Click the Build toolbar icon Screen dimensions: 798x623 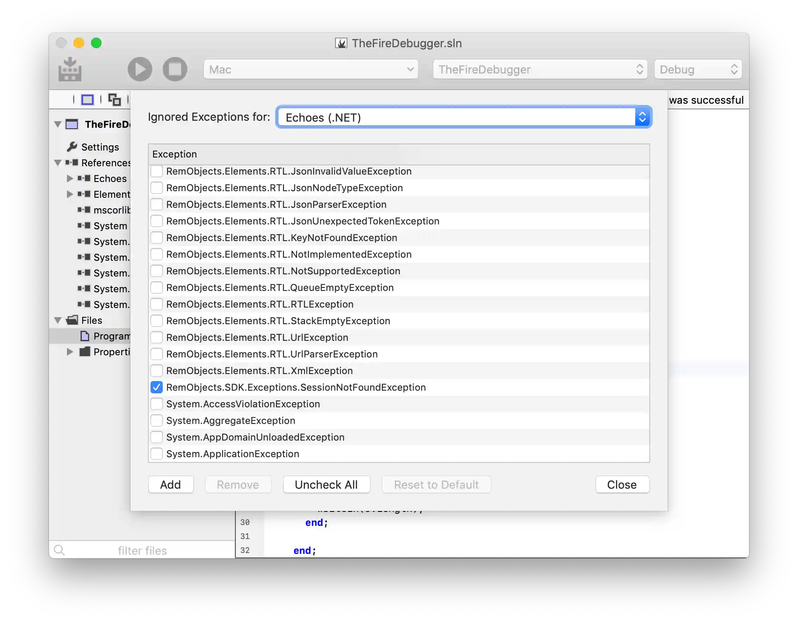coord(70,69)
